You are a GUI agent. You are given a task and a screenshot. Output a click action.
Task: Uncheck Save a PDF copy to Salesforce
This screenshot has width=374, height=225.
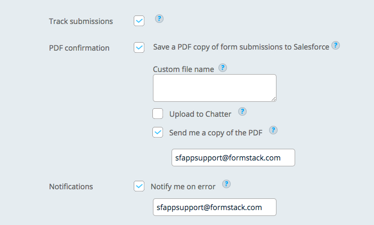tap(139, 47)
